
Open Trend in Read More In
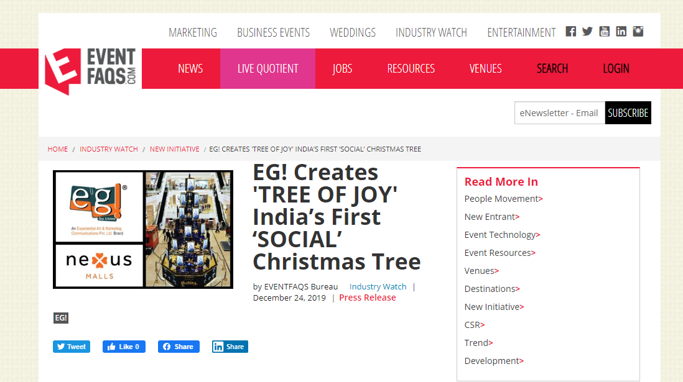pyautogui.click(x=479, y=343)
